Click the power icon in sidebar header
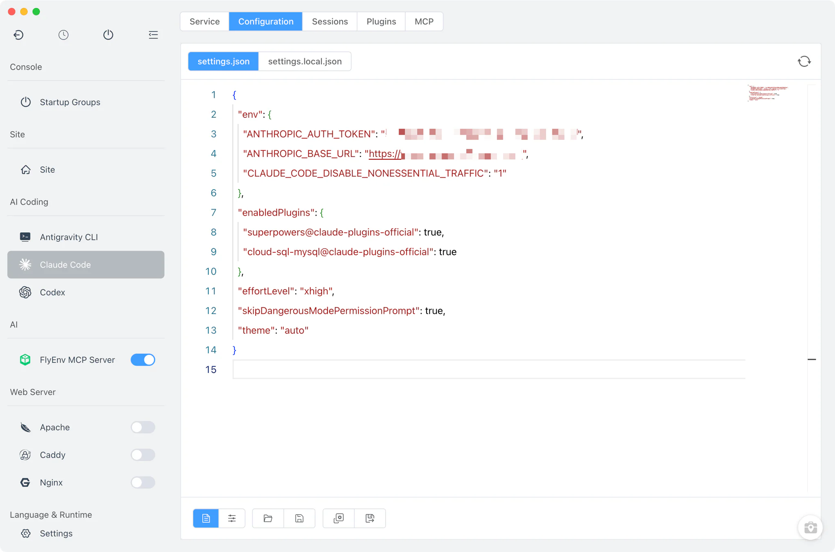The image size is (835, 552). tap(108, 35)
